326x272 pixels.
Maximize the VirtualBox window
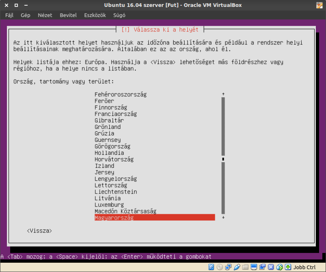(x=16, y=5)
